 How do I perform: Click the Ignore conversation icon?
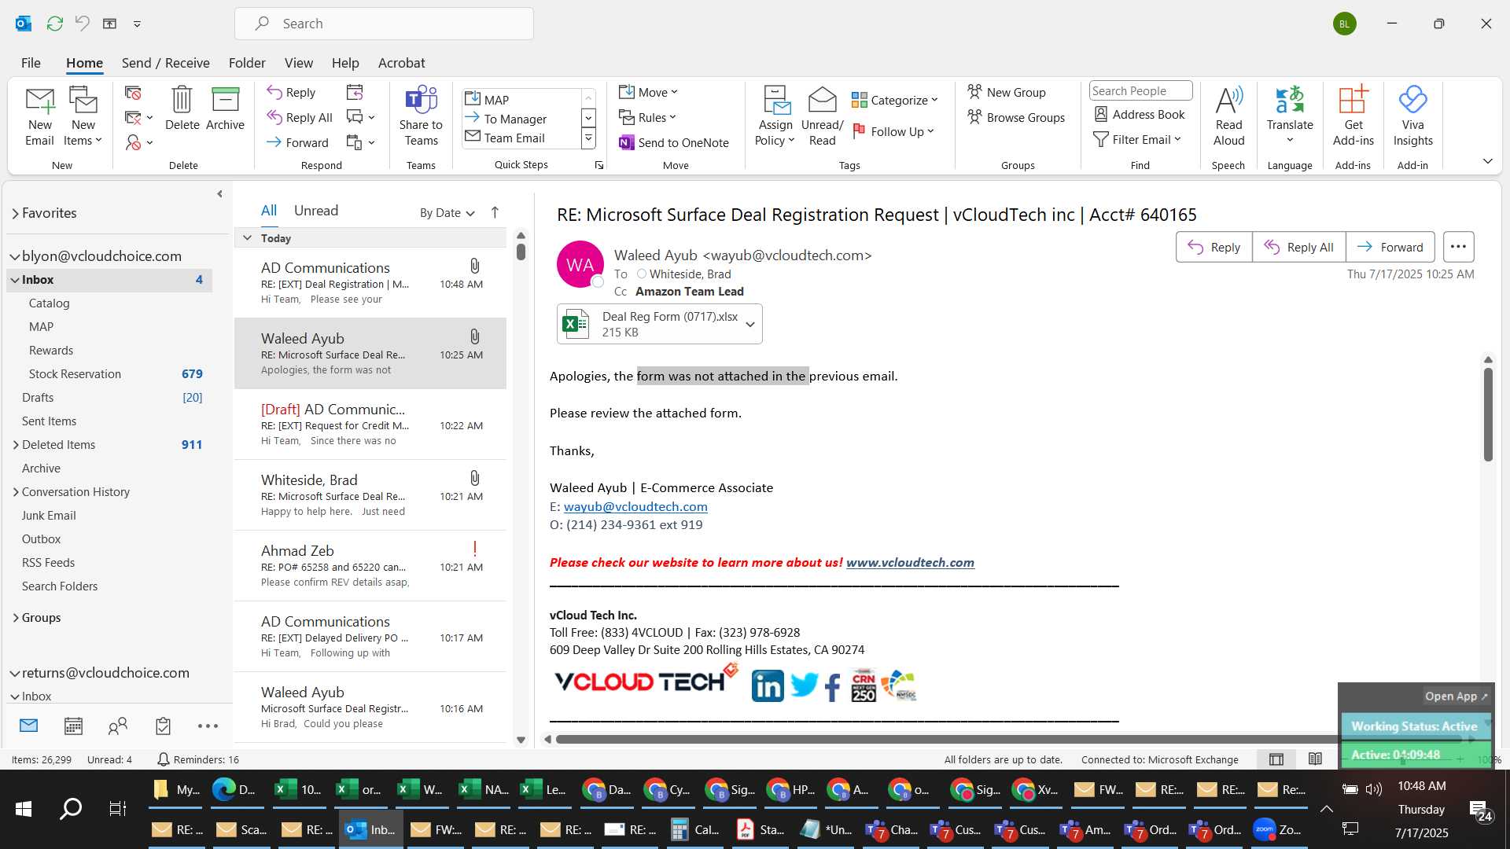coord(133,93)
